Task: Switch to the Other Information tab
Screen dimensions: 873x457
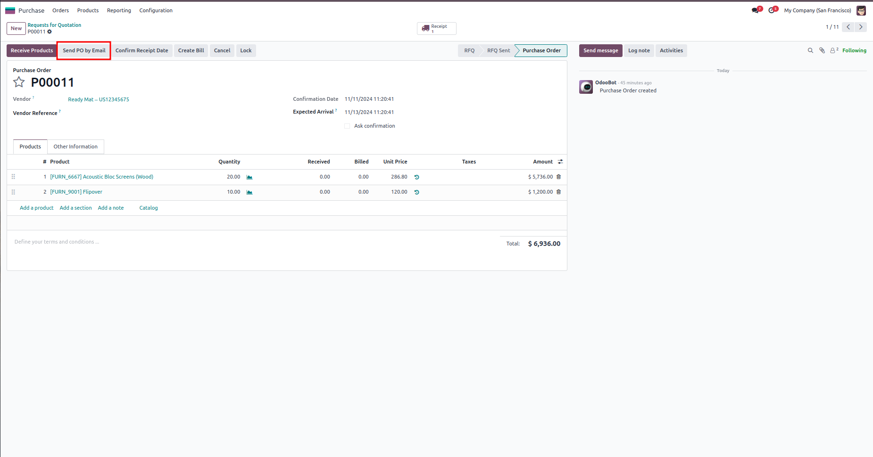Action: point(75,147)
